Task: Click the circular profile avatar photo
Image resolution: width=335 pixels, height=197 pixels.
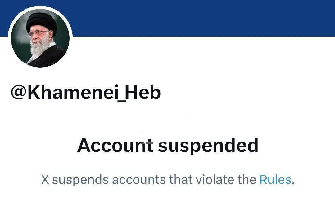Action: coord(40,38)
